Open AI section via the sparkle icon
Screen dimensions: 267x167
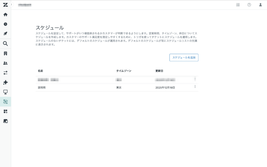coord(5,82)
